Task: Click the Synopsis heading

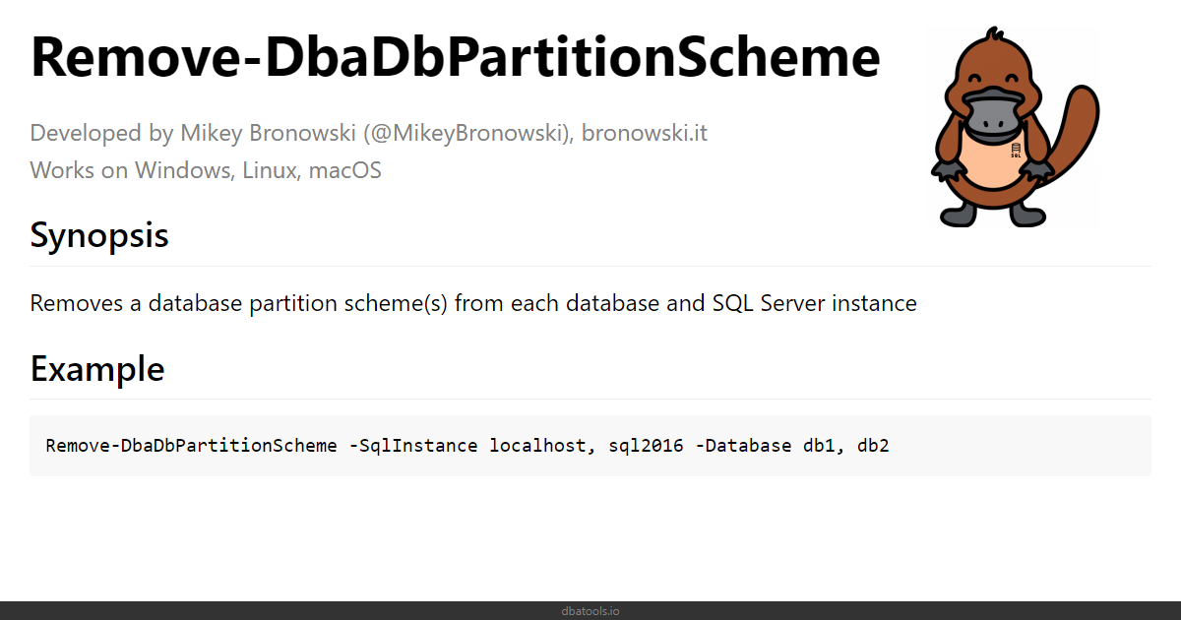Action: tap(99, 236)
